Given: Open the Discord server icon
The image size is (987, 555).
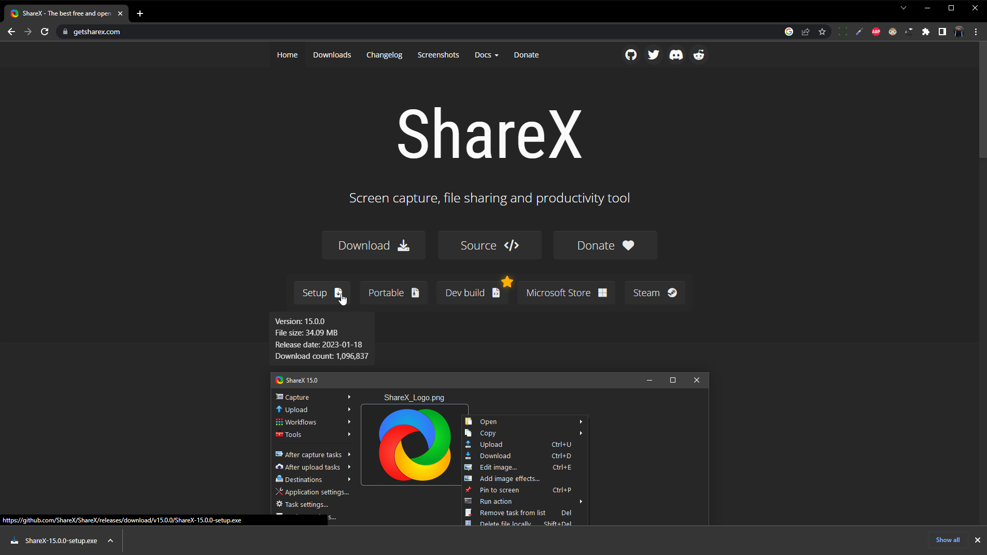Looking at the screenshot, I should pyautogui.click(x=676, y=54).
